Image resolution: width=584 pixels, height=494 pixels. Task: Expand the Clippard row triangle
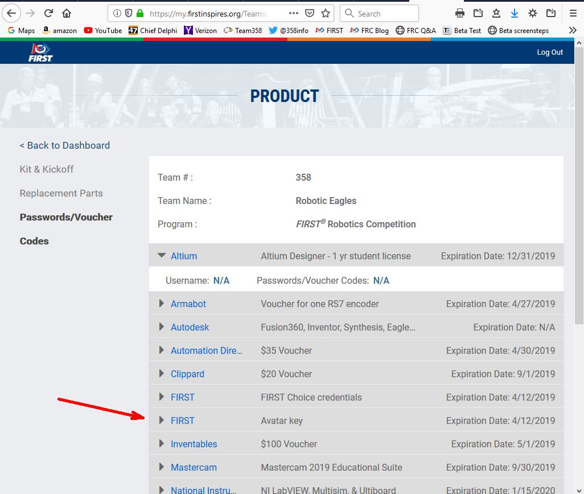161,373
